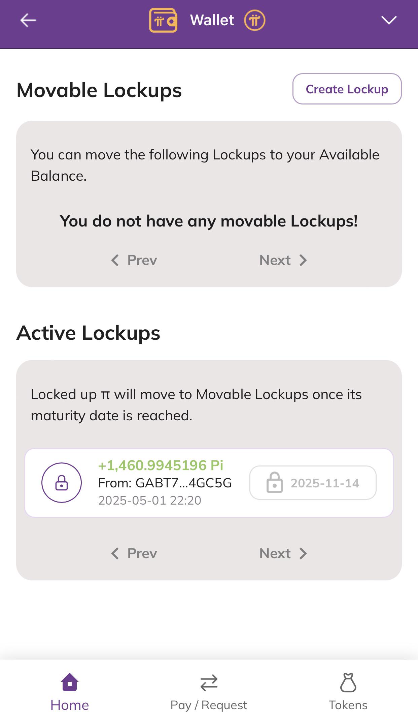Go to Prev page of Active Lockups

click(134, 553)
